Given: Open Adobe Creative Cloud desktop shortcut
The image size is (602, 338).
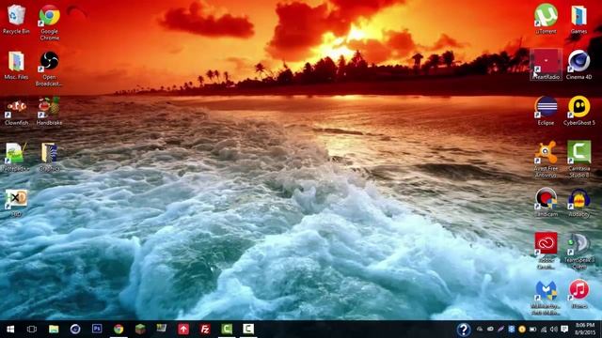Looking at the screenshot, I should click(546, 251).
